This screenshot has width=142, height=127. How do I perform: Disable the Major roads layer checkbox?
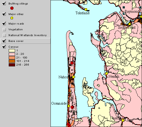[4, 23]
